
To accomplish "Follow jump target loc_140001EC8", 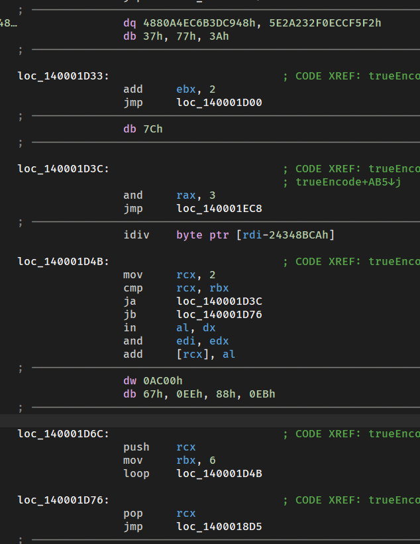I will (219, 209).
